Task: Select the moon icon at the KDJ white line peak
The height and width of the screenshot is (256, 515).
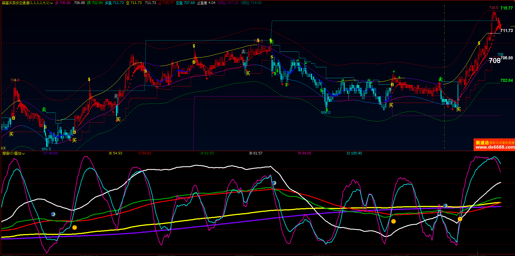Action: pyautogui.click(x=274, y=183)
